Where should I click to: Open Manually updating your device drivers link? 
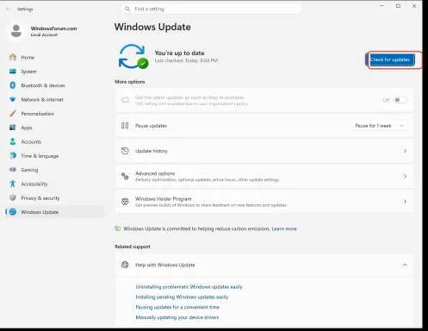point(177,317)
